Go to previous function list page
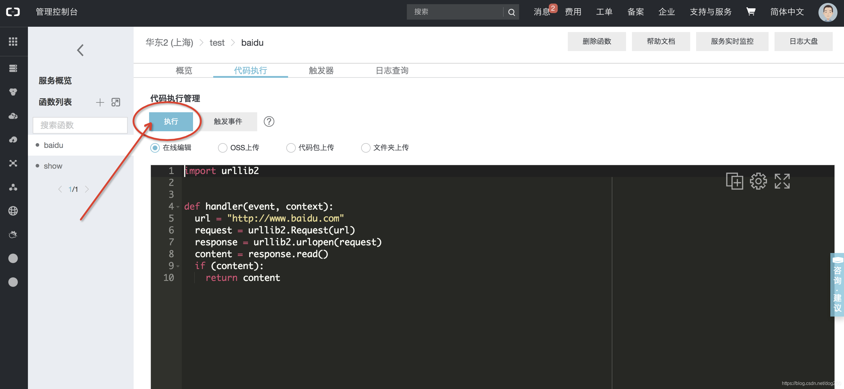 pos(60,189)
